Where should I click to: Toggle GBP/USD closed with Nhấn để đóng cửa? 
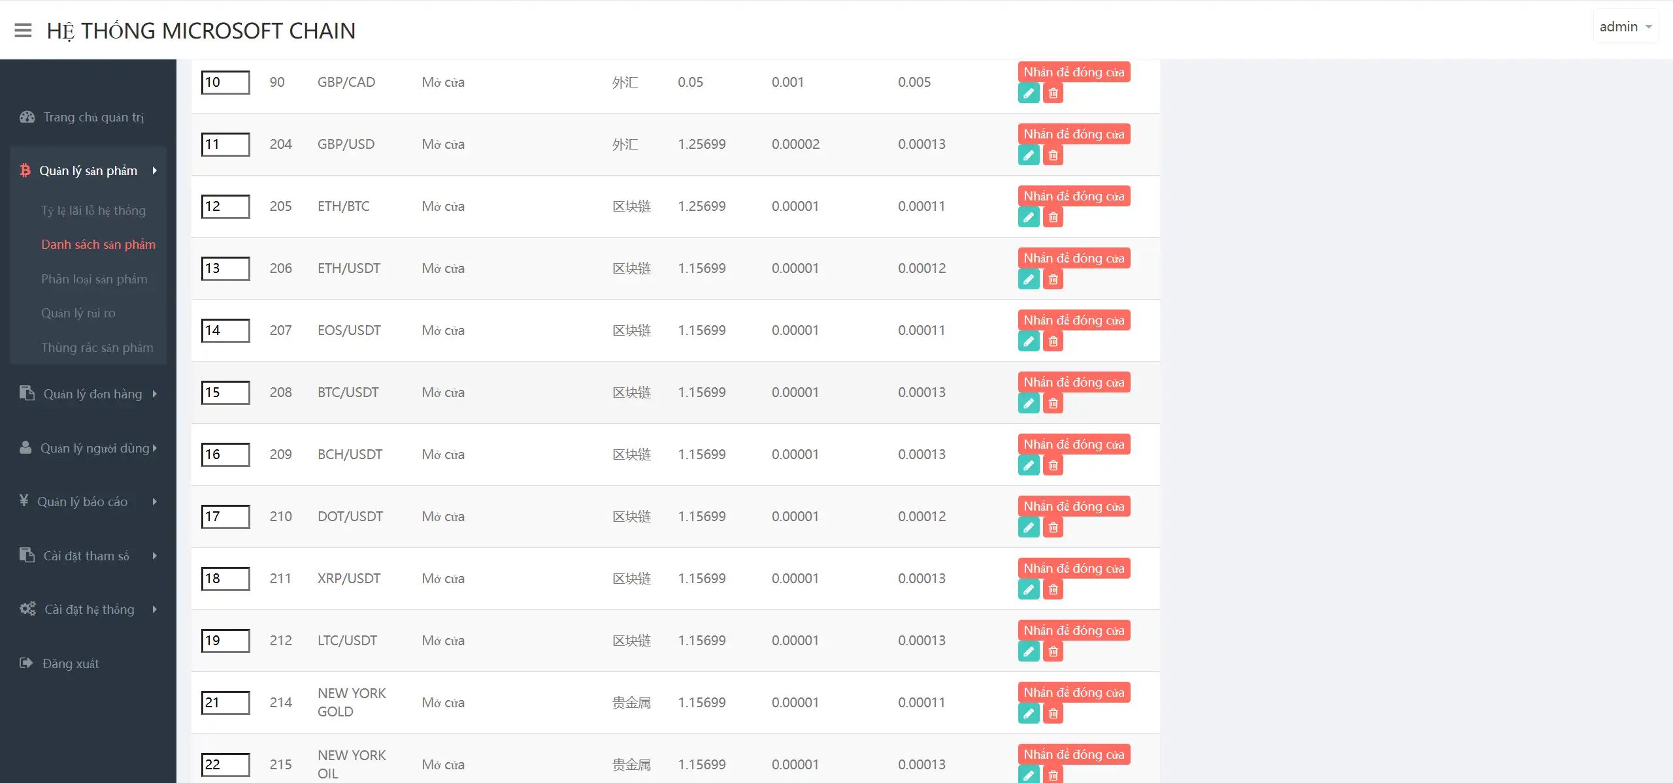click(x=1073, y=134)
